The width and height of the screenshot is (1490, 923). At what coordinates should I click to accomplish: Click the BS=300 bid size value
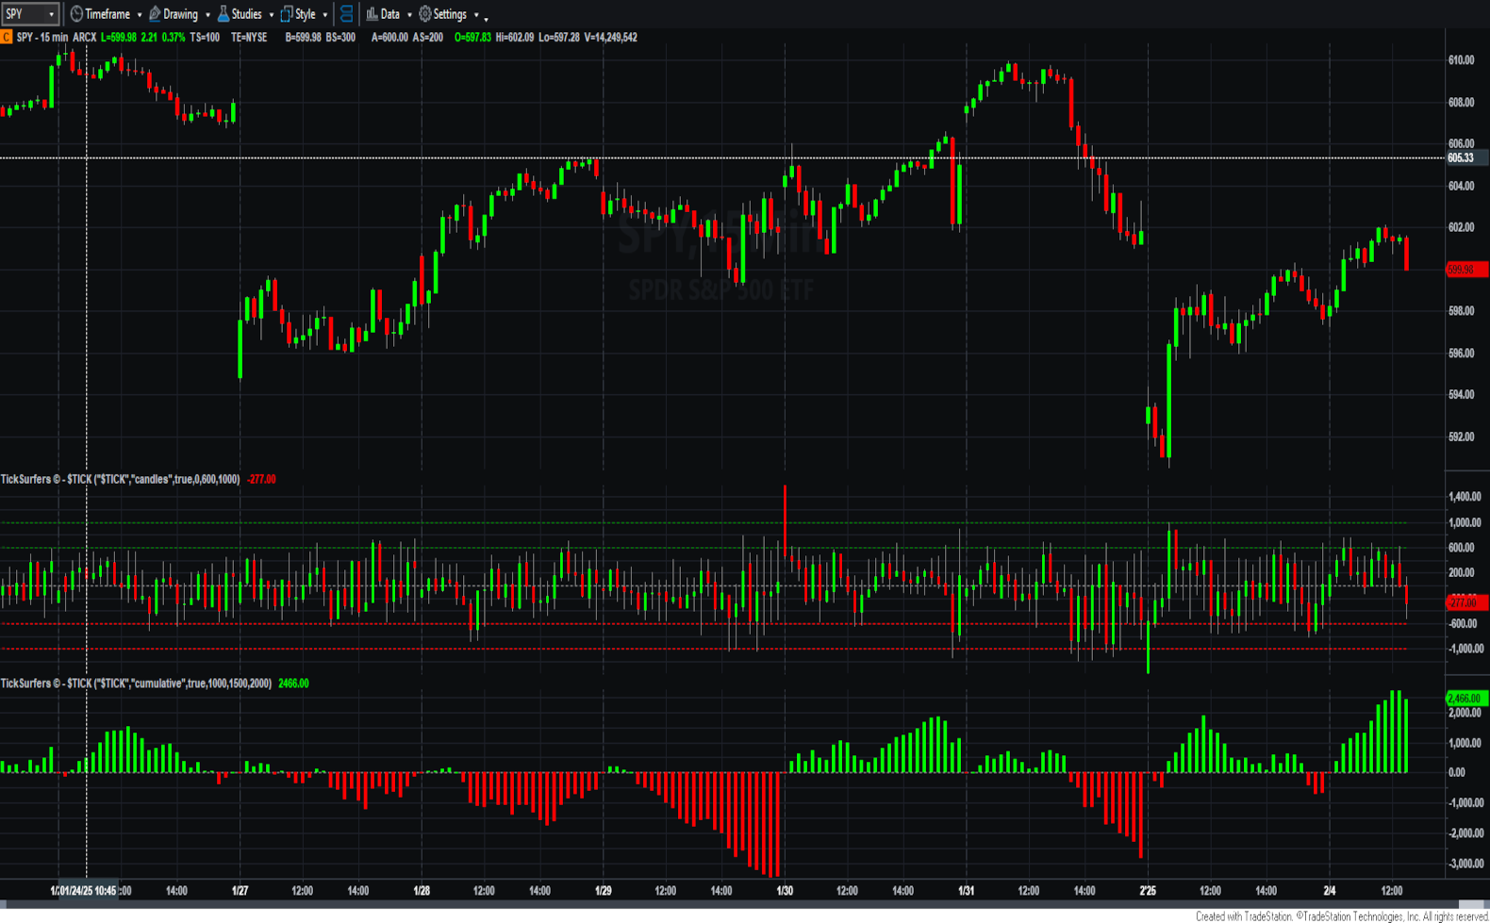click(x=340, y=38)
